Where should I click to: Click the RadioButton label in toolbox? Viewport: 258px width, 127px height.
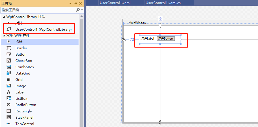[26, 105]
